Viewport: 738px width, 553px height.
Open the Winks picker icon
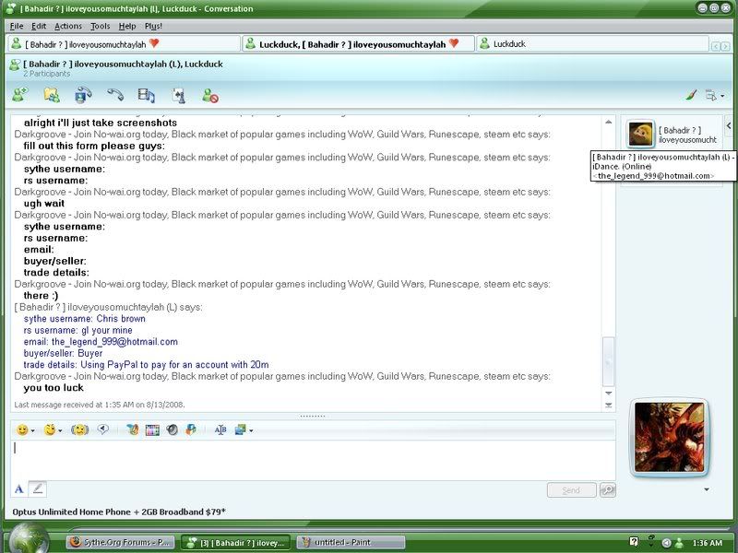(x=50, y=429)
